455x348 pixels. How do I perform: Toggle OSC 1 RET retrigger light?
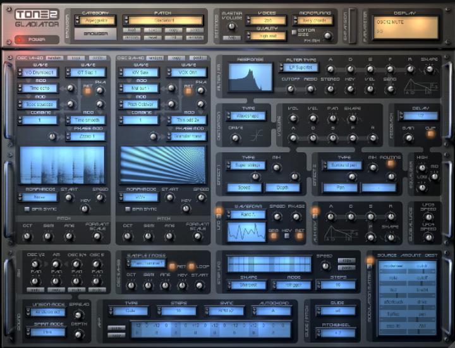(87, 91)
